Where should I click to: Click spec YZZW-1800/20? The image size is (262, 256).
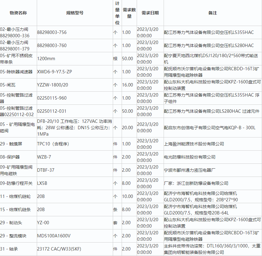point(75,85)
